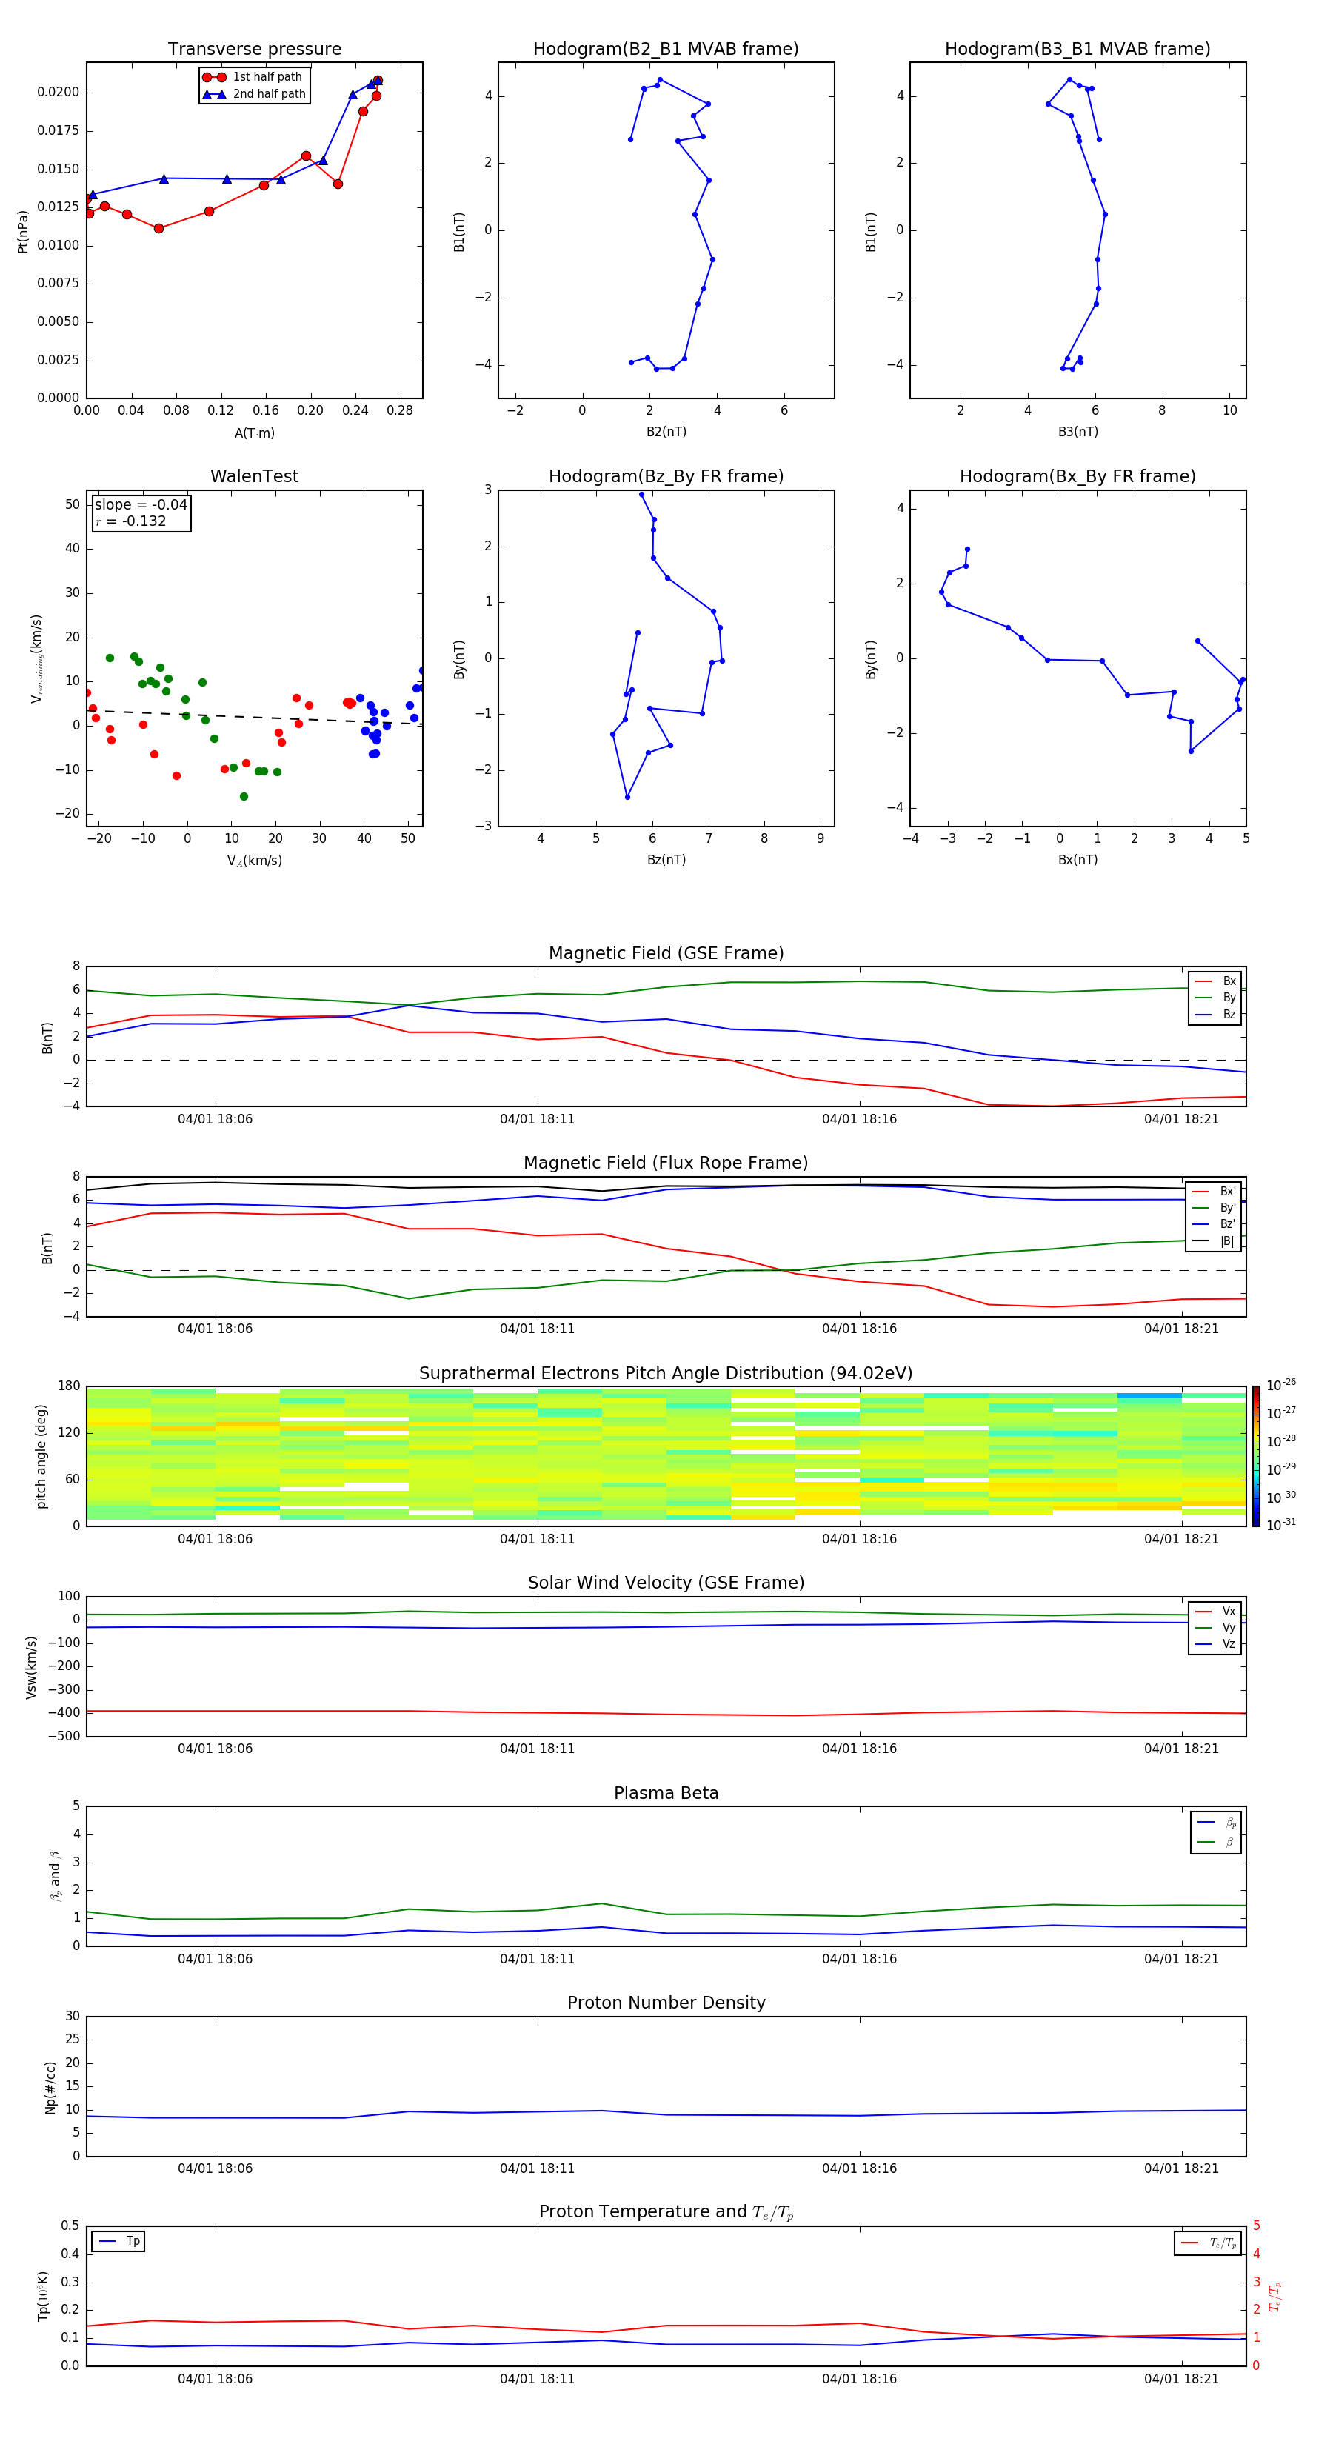Click the A(T·m) x-axis label
The width and height of the screenshot is (1333, 2444).
(x=254, y=433)
